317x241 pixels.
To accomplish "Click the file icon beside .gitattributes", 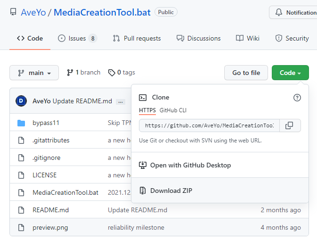I will click(x=21, y=140).
